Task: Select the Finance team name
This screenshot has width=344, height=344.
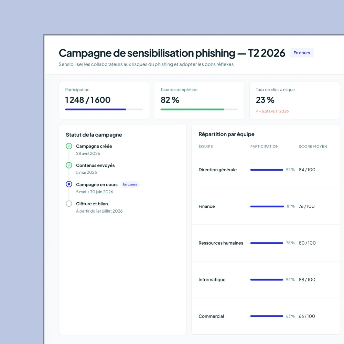Action: click(207, 206)
